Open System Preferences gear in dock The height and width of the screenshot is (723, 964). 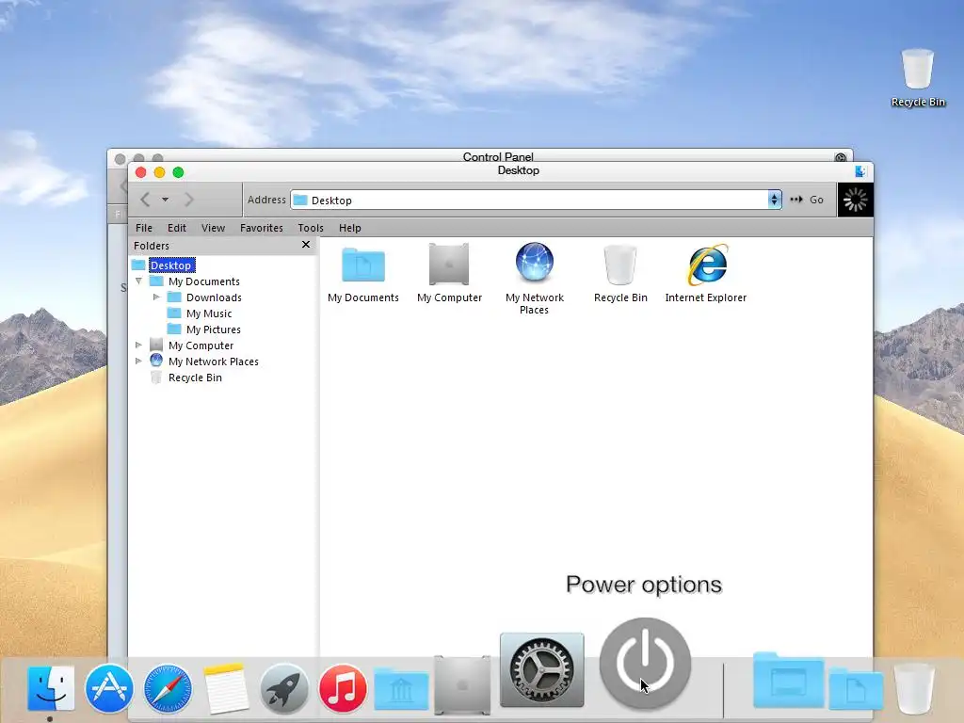[541, 670]
